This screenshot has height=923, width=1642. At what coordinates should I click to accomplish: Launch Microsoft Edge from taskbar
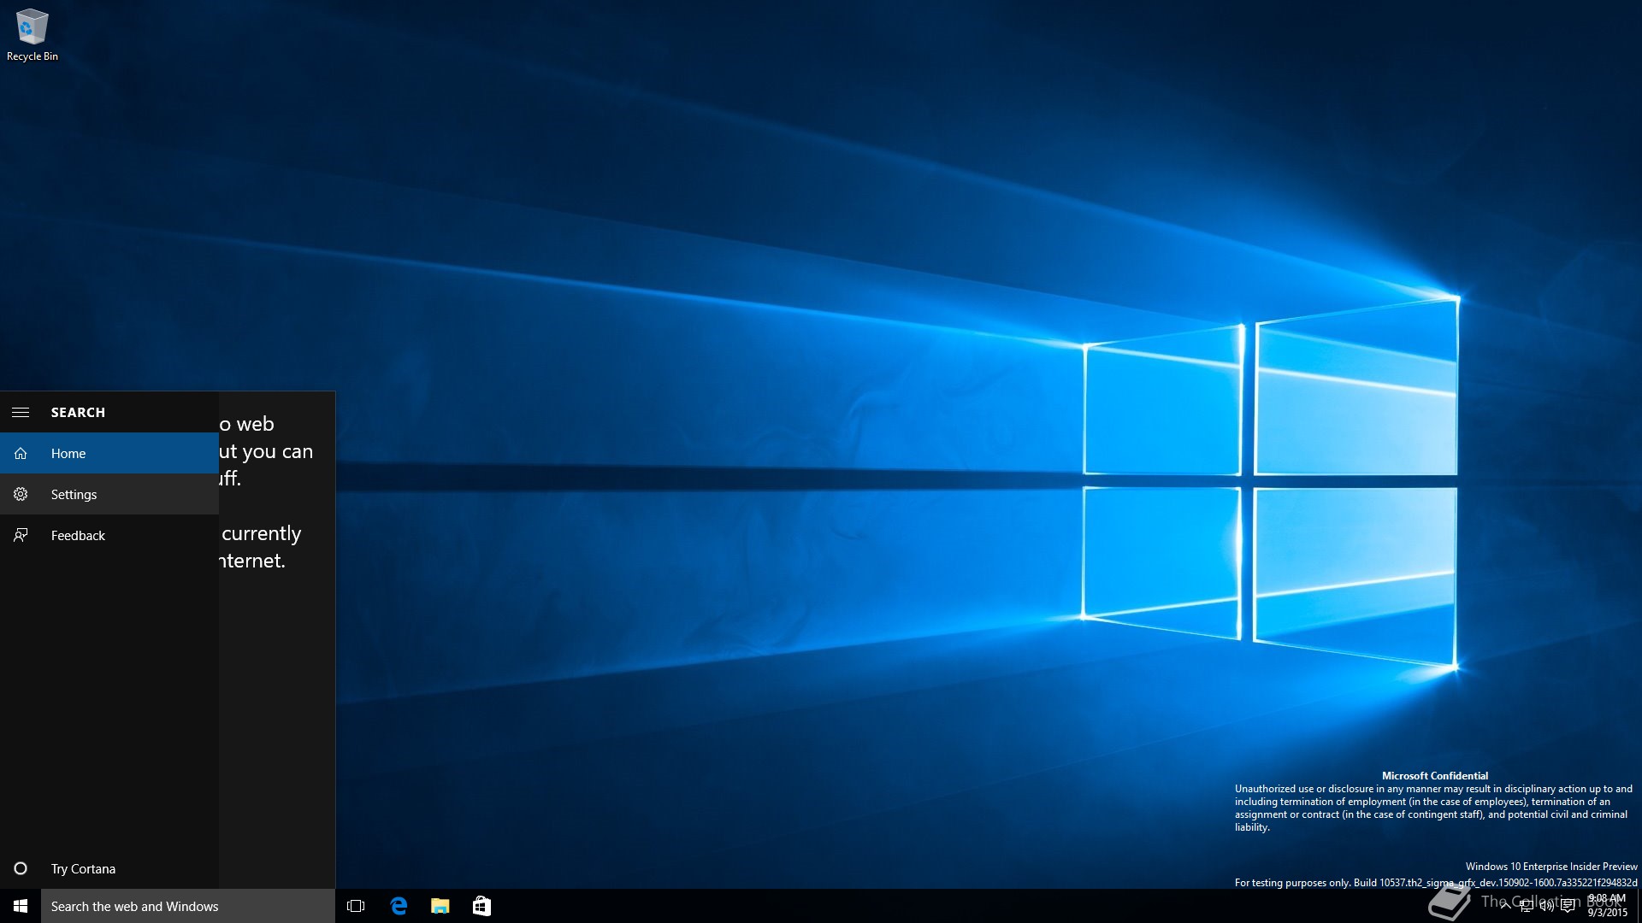click(399, 906)
